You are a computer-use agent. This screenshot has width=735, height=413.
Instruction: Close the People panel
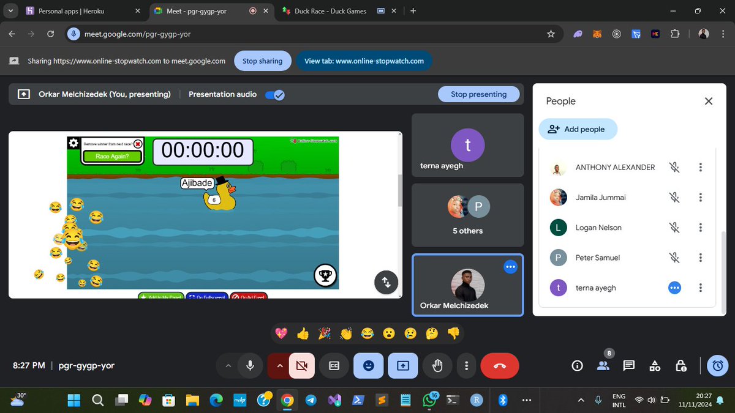click(709, 102)
